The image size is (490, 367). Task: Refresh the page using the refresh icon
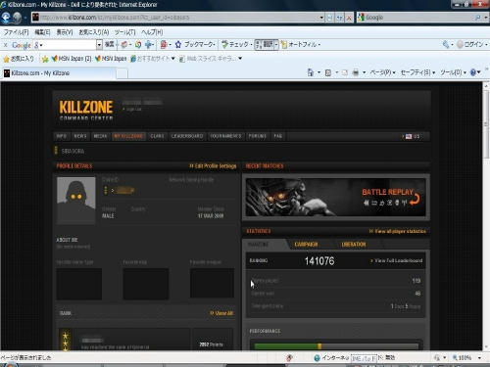[340, 18]
